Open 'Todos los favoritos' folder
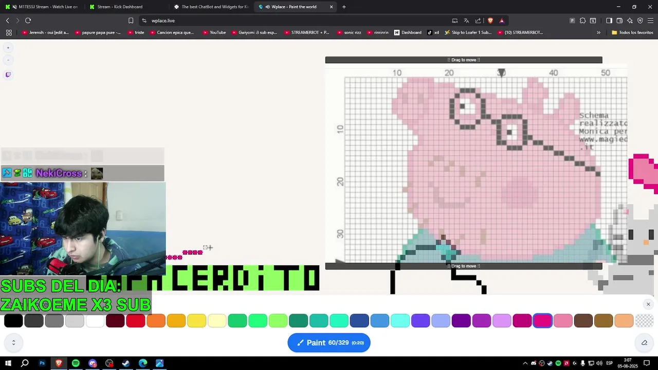The width and height of the screenshot is (658, 370). pyautogui.click(x=632, y=32)
